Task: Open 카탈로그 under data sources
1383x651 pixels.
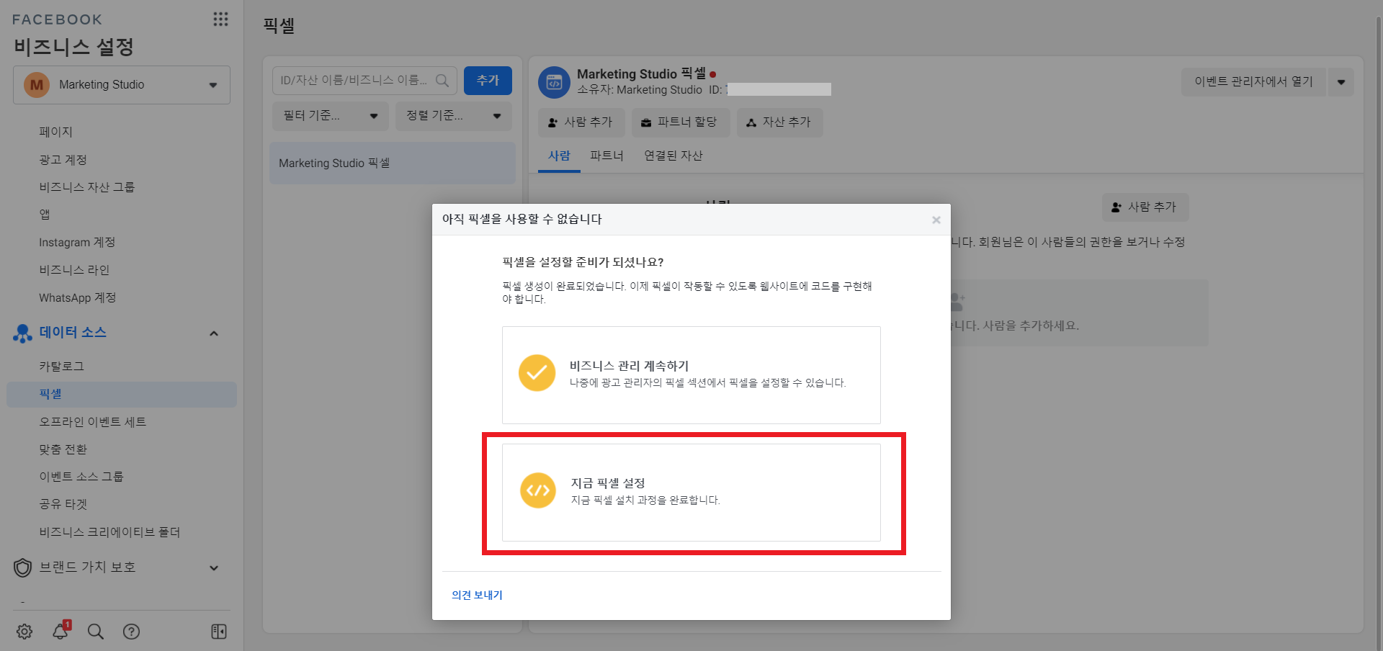Action: pyautogui.click(x=62, y=367)
